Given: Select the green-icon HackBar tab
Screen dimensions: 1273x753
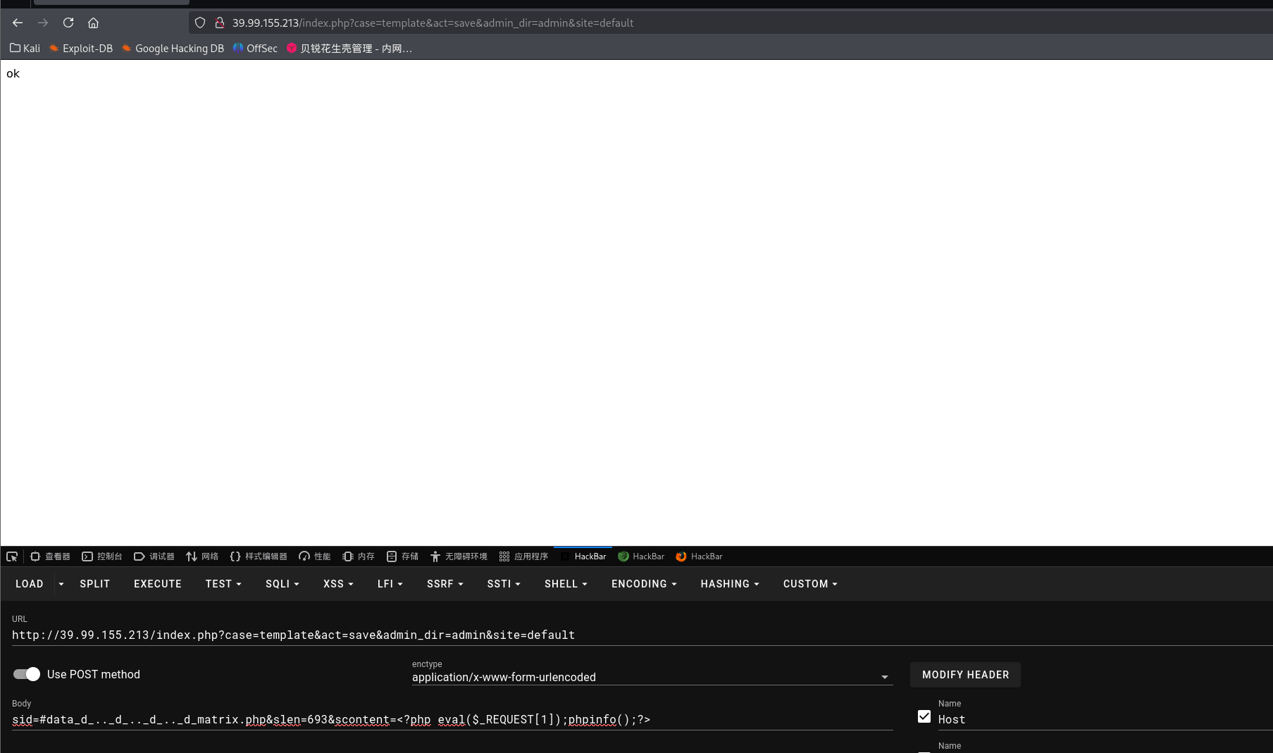Looking at the screenshot, I should [x=641, y=556].
